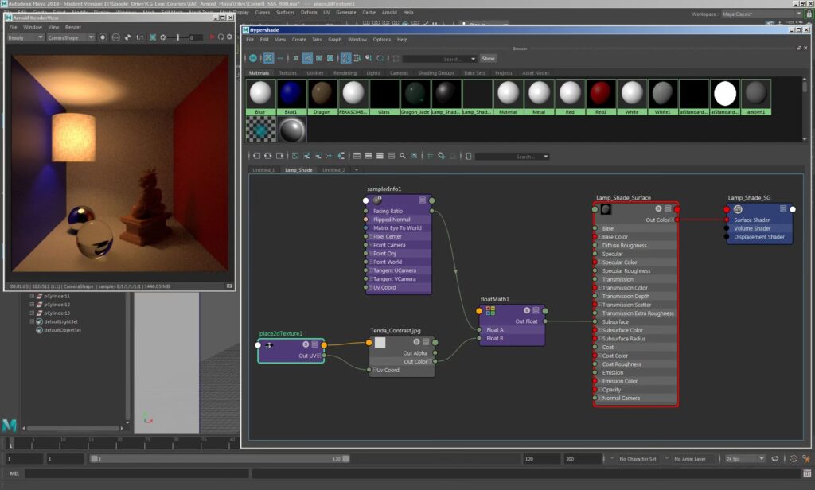The width and height of the screenshot is (815, 490).
Task: Click the refresh render icon in RenderView
Action: pos(221,37)
